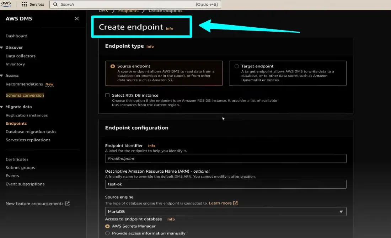
Task: Open Recommendations page
Action: tap(24, 84)
